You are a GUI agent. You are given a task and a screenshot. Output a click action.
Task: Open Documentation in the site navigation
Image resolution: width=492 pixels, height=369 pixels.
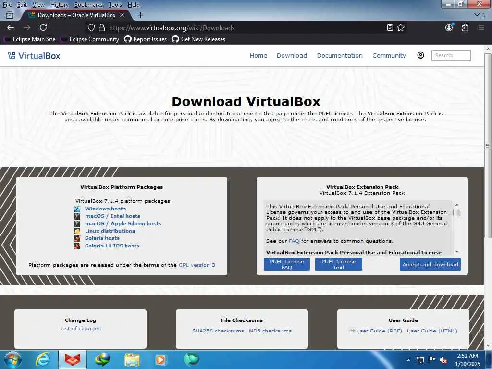340,56
